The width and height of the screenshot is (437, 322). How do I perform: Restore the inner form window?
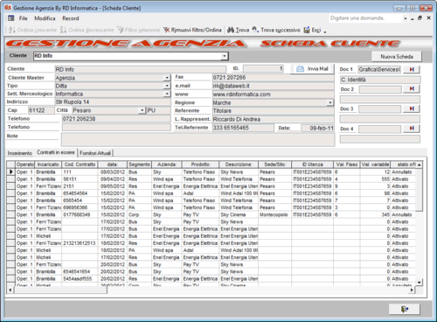click(x=420, y=18)
